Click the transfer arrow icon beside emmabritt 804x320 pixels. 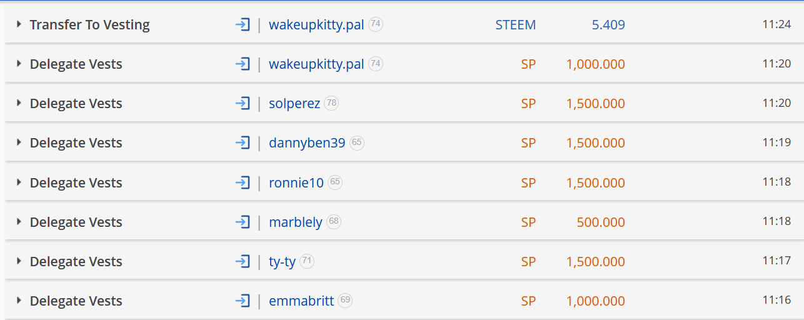pos(243,301)
